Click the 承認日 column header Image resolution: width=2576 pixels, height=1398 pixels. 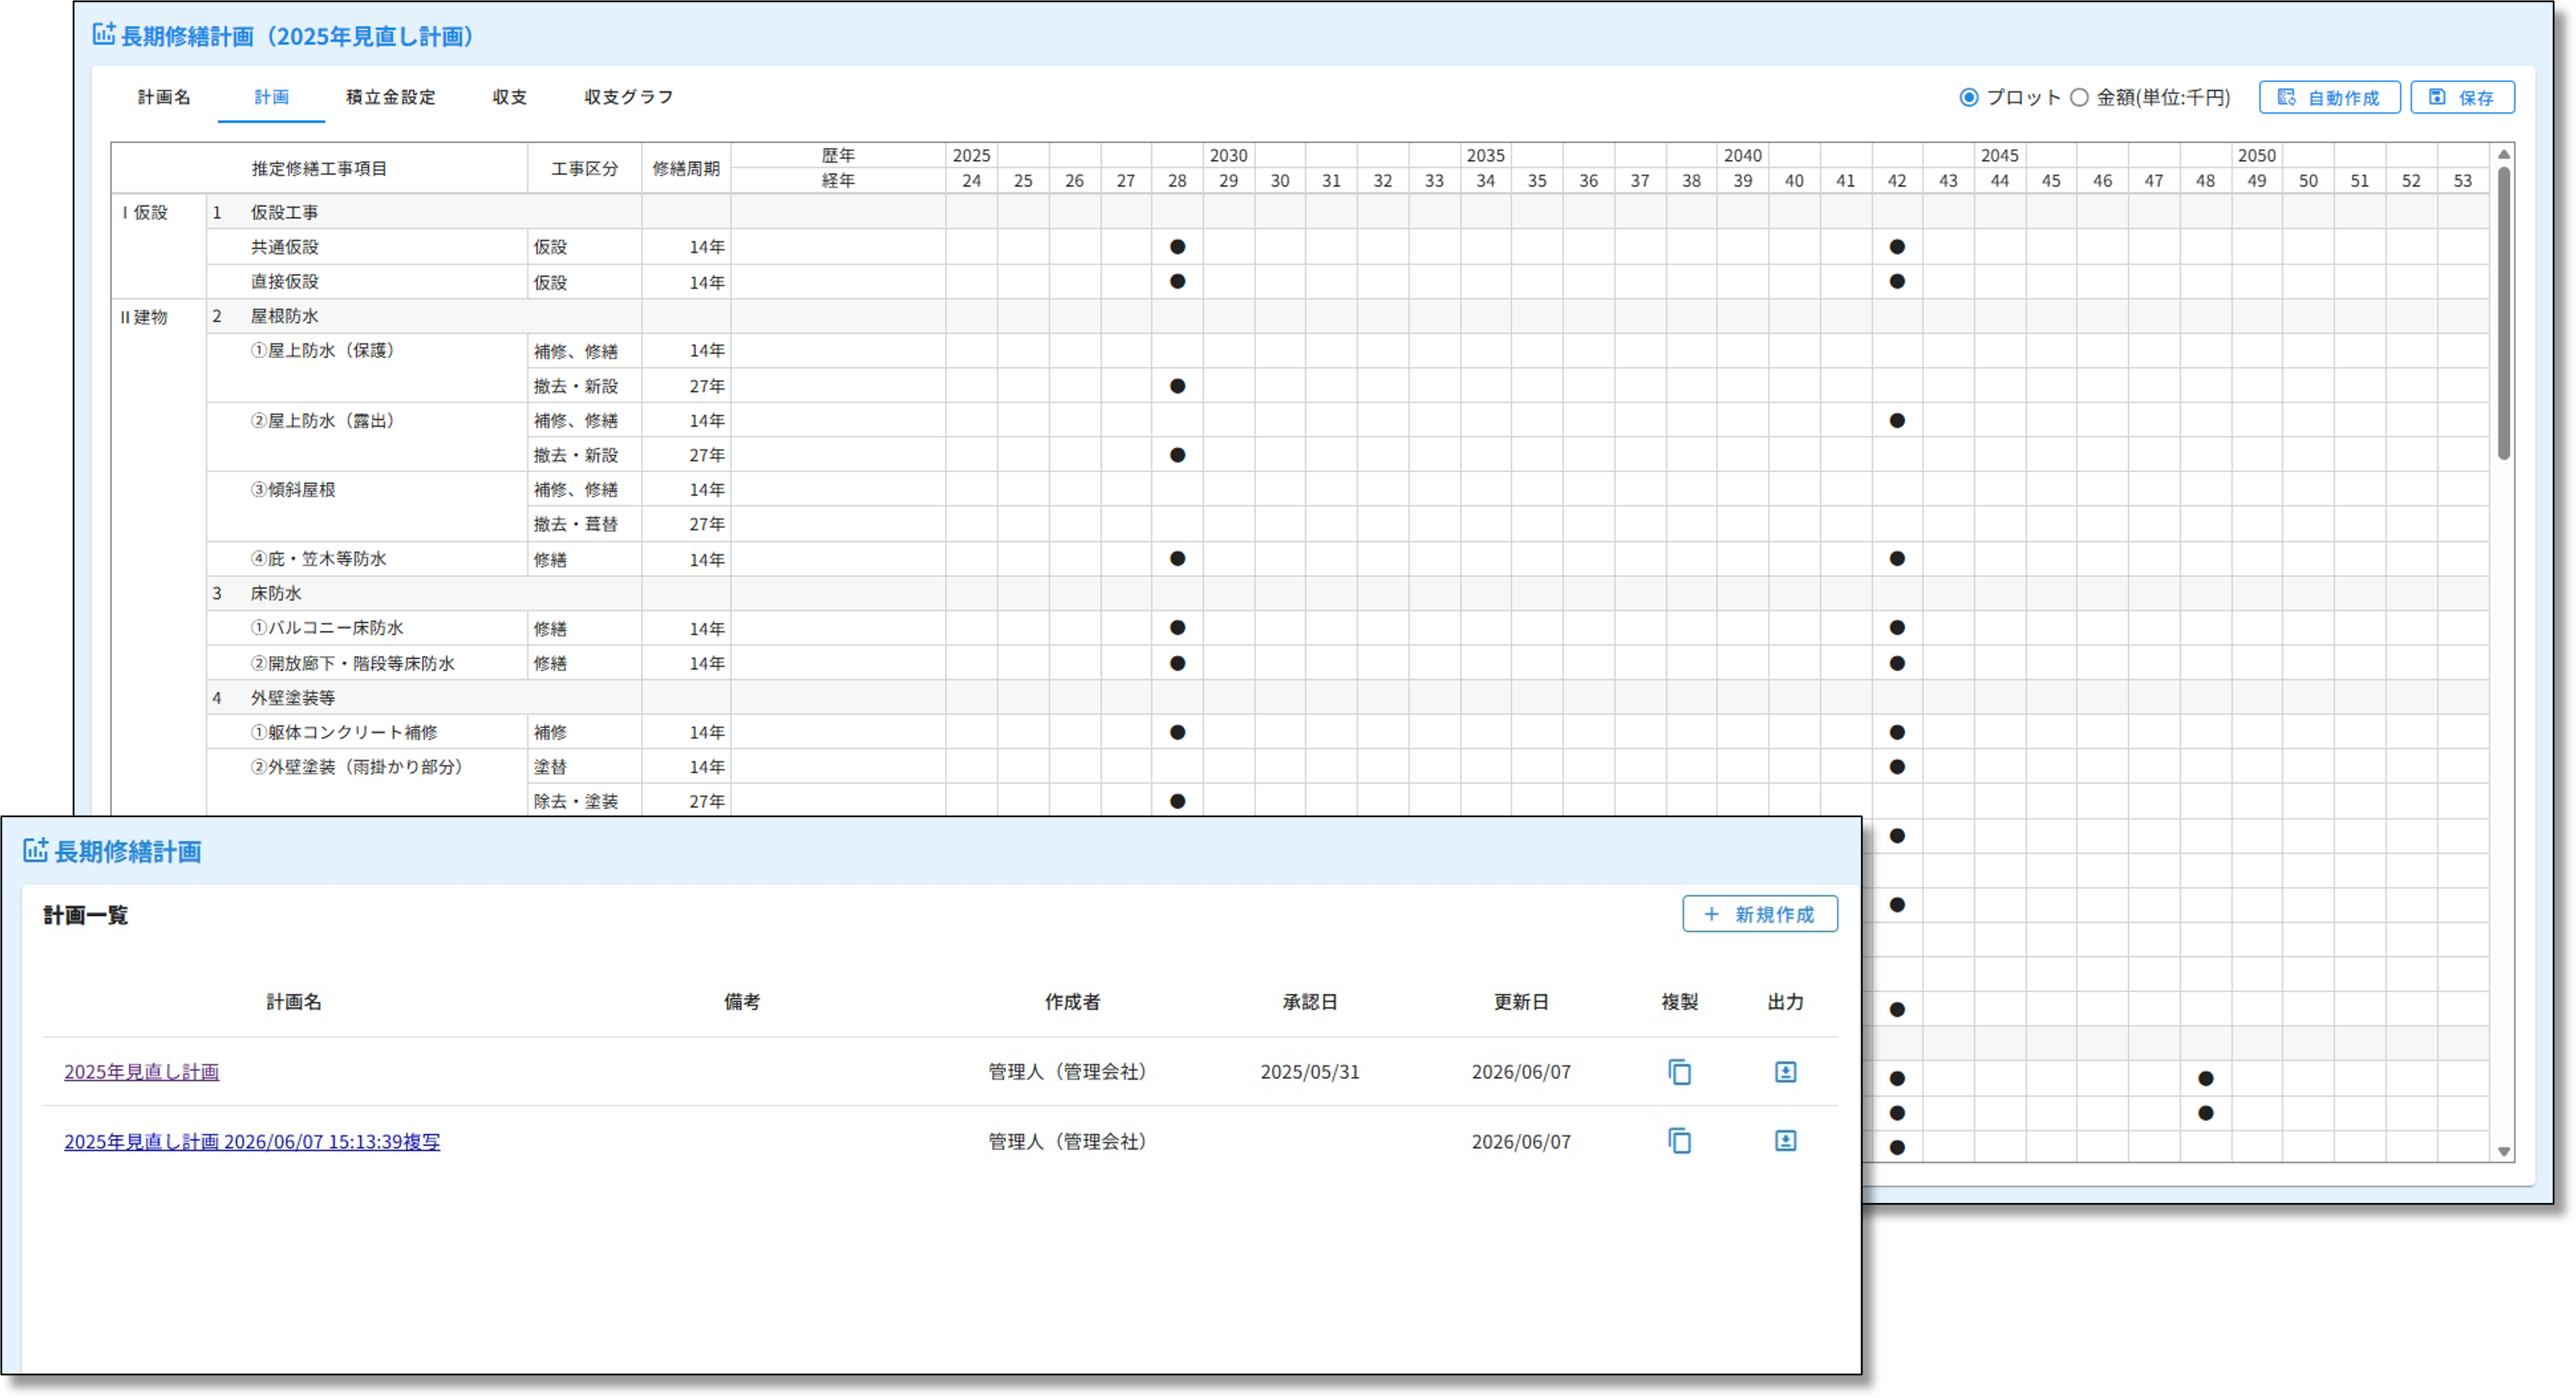pyautogui.click(x=1310, y=1002)
